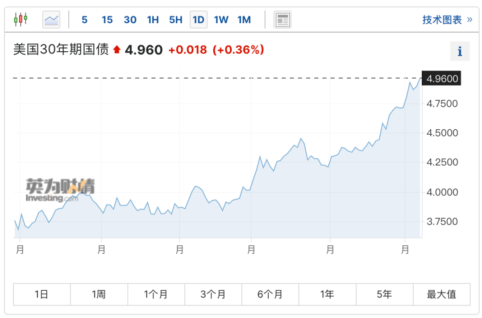Image resolution: width=482 pixels, height=318 pixels.
Task: Set chart interval to 5 minutes
Action: pos(85,20)
